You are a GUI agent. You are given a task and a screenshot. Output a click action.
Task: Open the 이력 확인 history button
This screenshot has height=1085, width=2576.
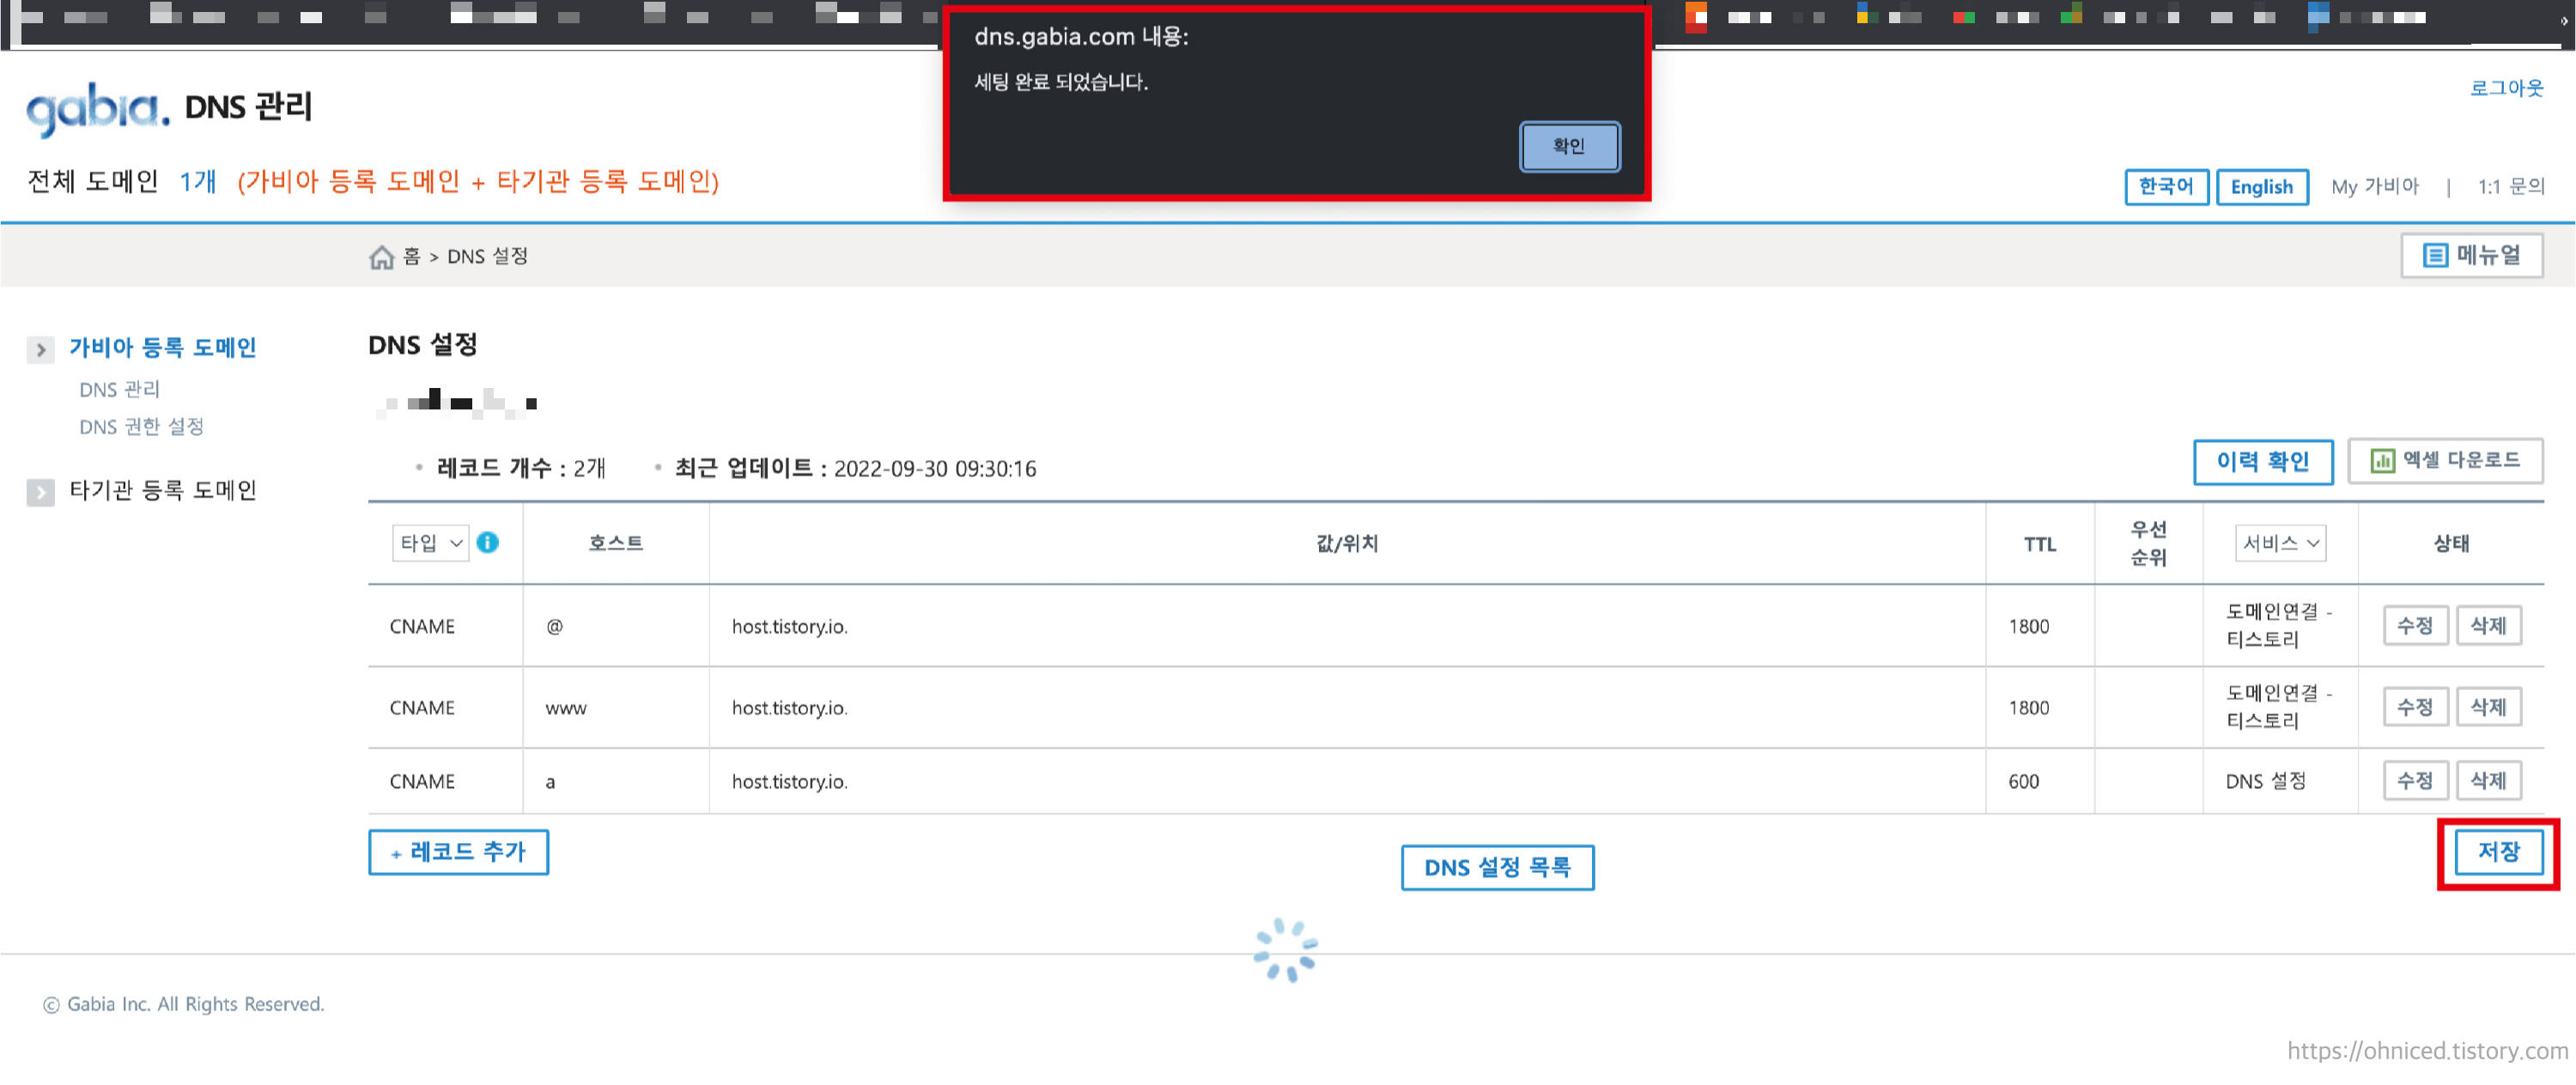click(2262, 462)
